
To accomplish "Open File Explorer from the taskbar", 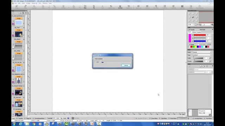I will click(x=27, y=124).
